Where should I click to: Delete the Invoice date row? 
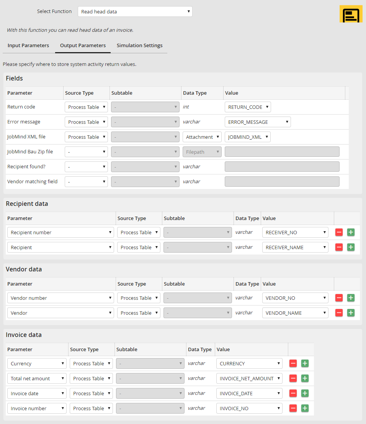click(x=293, y=393)
